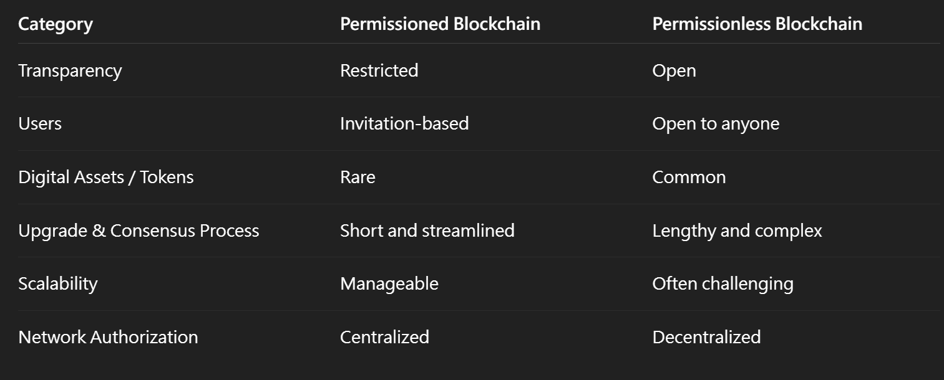Select the Often challenging cell

pos(723,284)
